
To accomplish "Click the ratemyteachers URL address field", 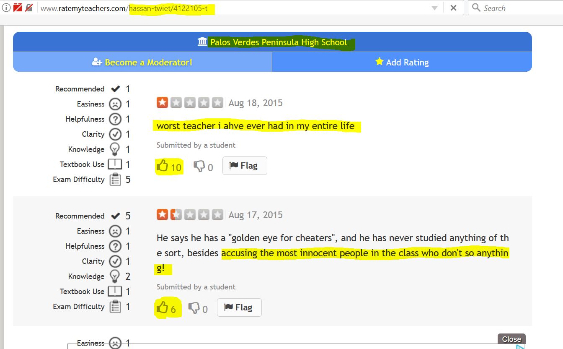I will [235, 8].
